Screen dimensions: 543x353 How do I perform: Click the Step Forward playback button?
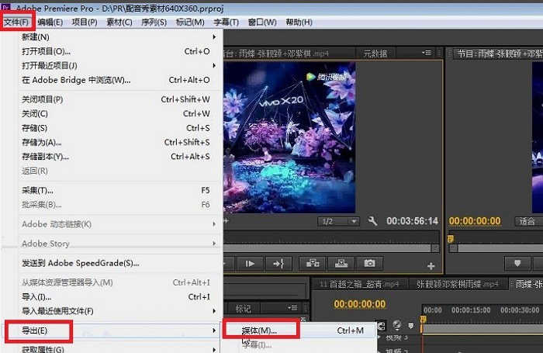click(250, 264)
